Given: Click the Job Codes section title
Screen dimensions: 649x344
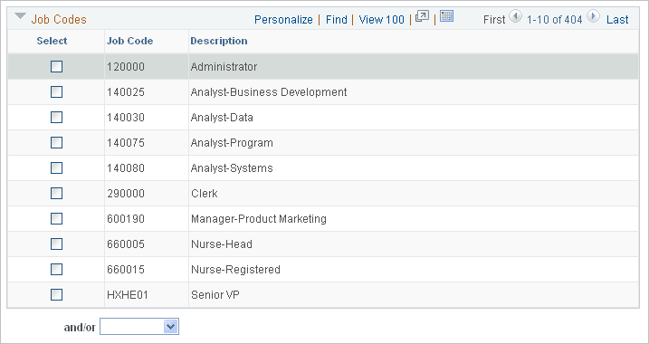Looking at the screenshot, I should point(59,19).
